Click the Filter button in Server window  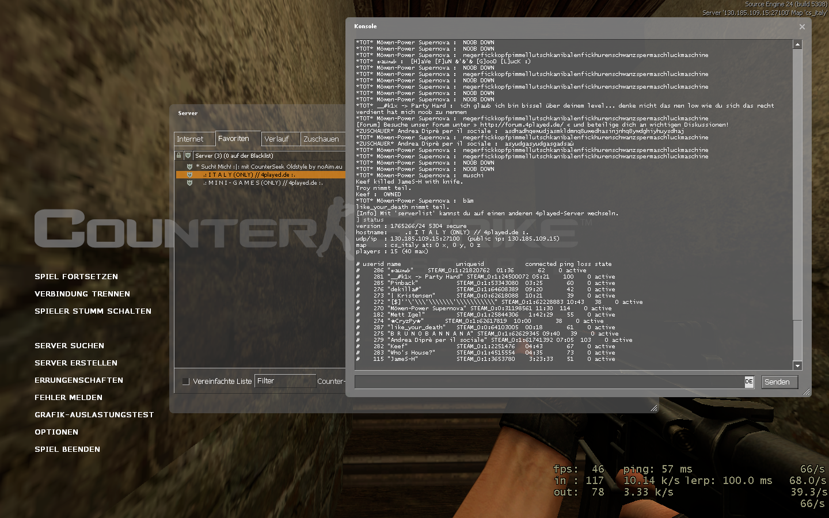284,381
